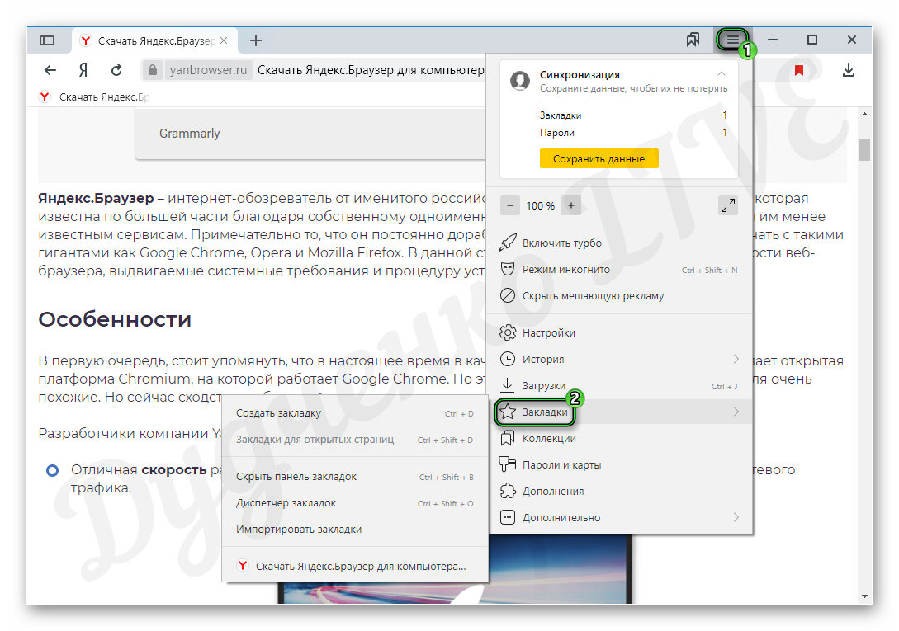Click the rocket turbo icon
Screen dimensions: 899x631
(508, 243)
